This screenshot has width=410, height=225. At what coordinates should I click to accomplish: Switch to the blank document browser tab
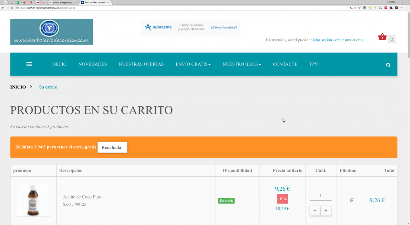pyautogui.click(x=12, y=2)
